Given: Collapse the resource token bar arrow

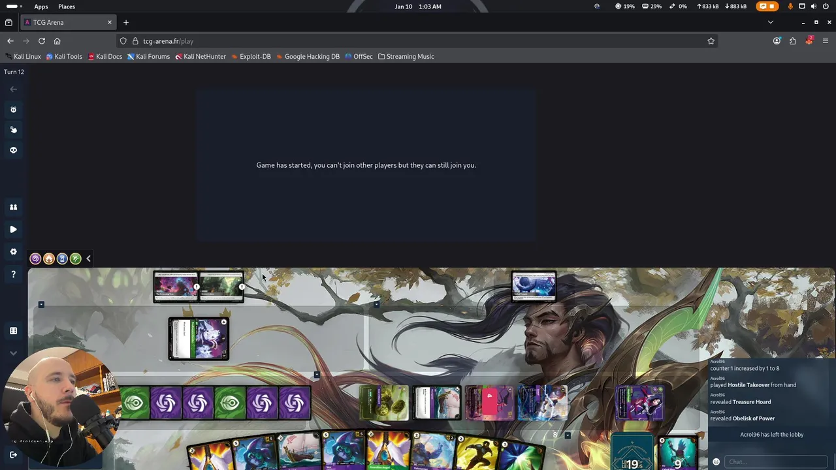Looking at the screenshot, I should pyautogui.click(x=88, y=258).
